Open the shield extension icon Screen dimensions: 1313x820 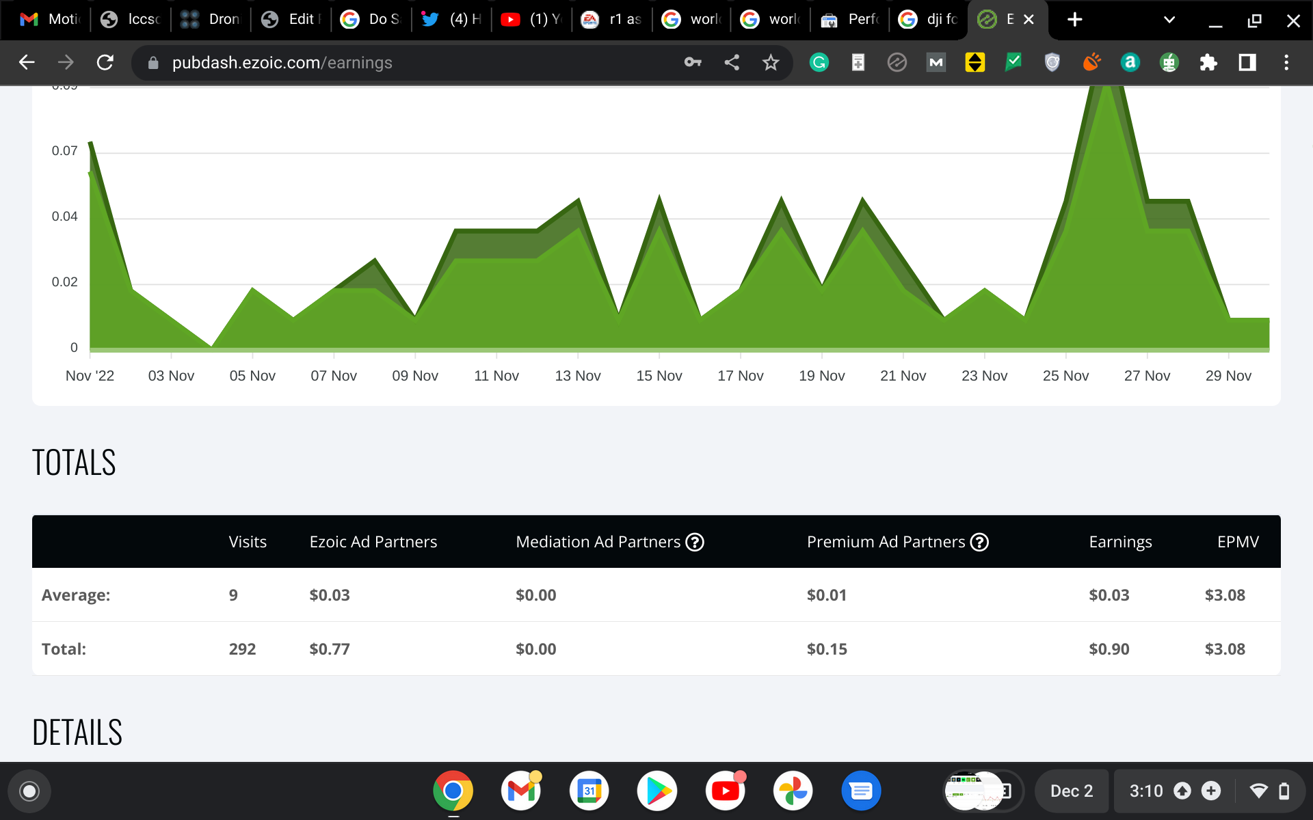[1052, 63]
